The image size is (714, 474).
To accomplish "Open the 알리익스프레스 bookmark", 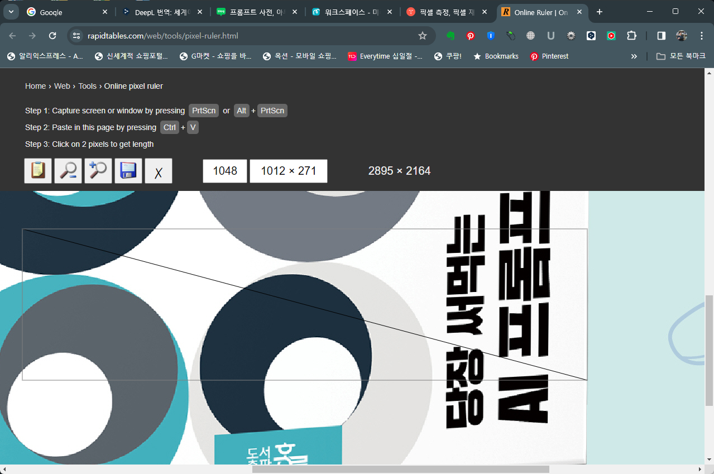I will point(45,56).
